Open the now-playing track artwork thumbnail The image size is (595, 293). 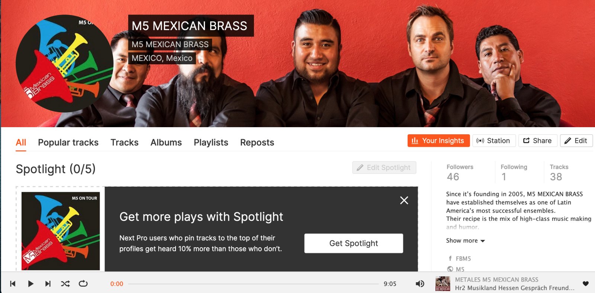click(443, 284)
